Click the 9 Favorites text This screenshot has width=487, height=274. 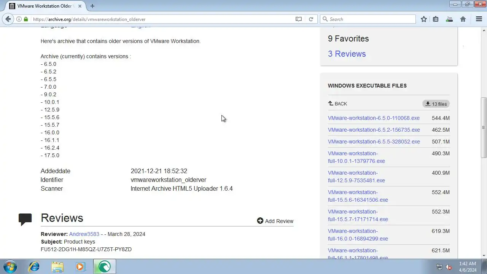coord(348,38)
